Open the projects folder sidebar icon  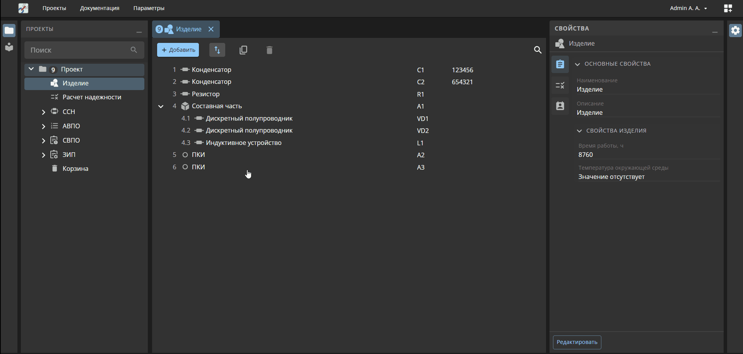tap(9, 31)
